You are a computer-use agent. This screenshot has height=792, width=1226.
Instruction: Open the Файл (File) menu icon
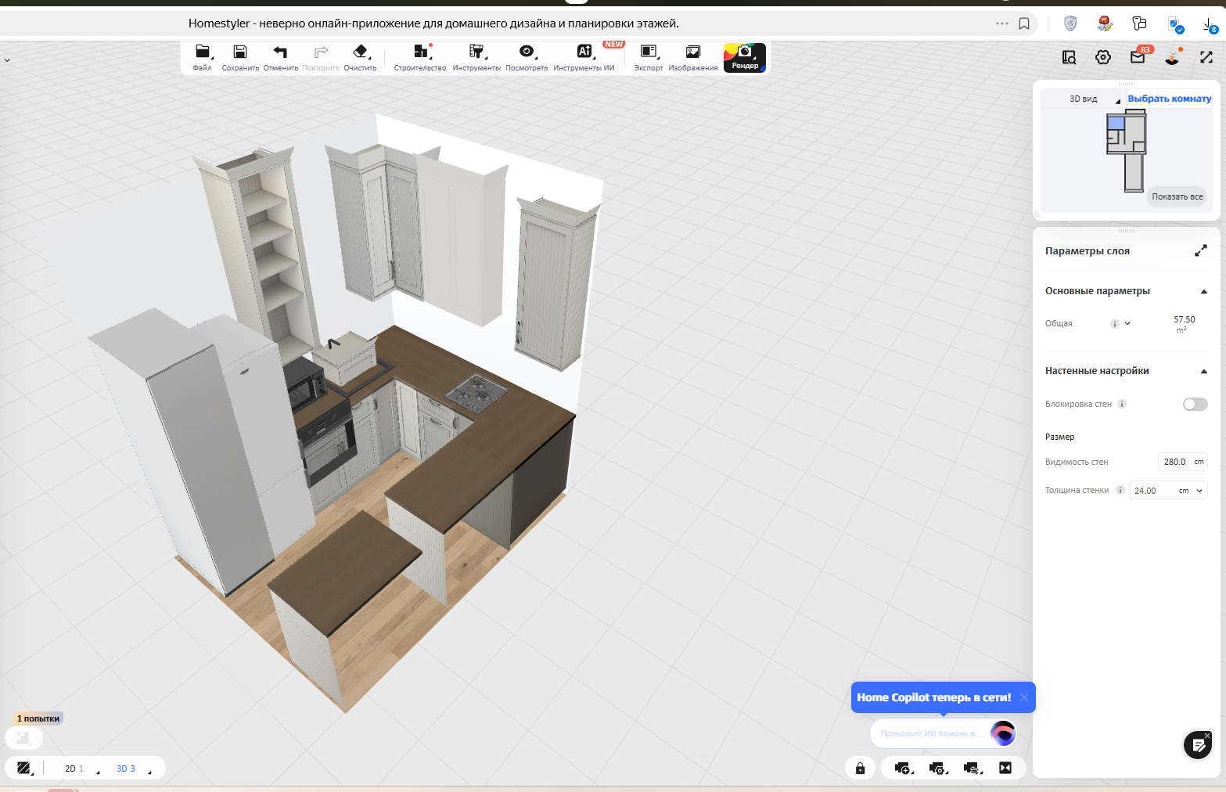point(202,52)
